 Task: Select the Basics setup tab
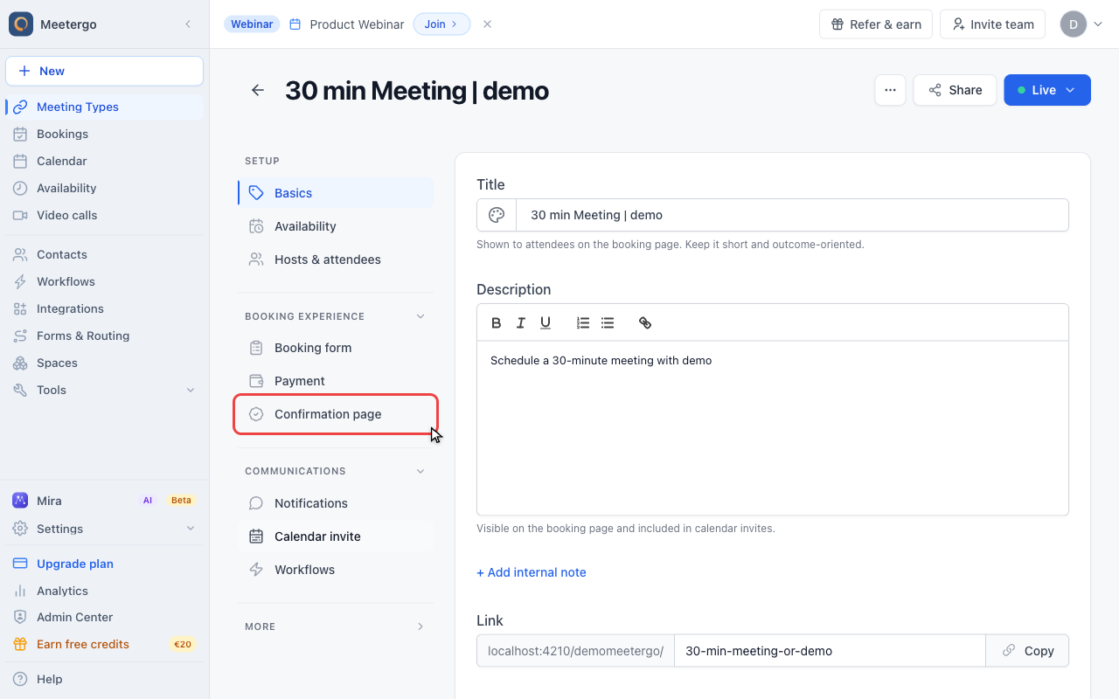[336, 193]
